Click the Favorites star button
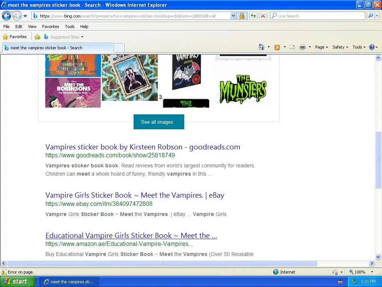Screen dimensions: 382x287 tap(15, 37)
